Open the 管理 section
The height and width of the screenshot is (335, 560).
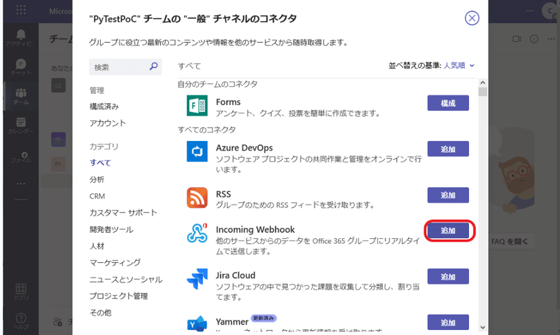point(97,90)
